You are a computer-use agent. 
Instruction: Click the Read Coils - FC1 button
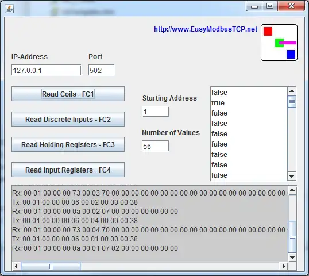(68, 94)
